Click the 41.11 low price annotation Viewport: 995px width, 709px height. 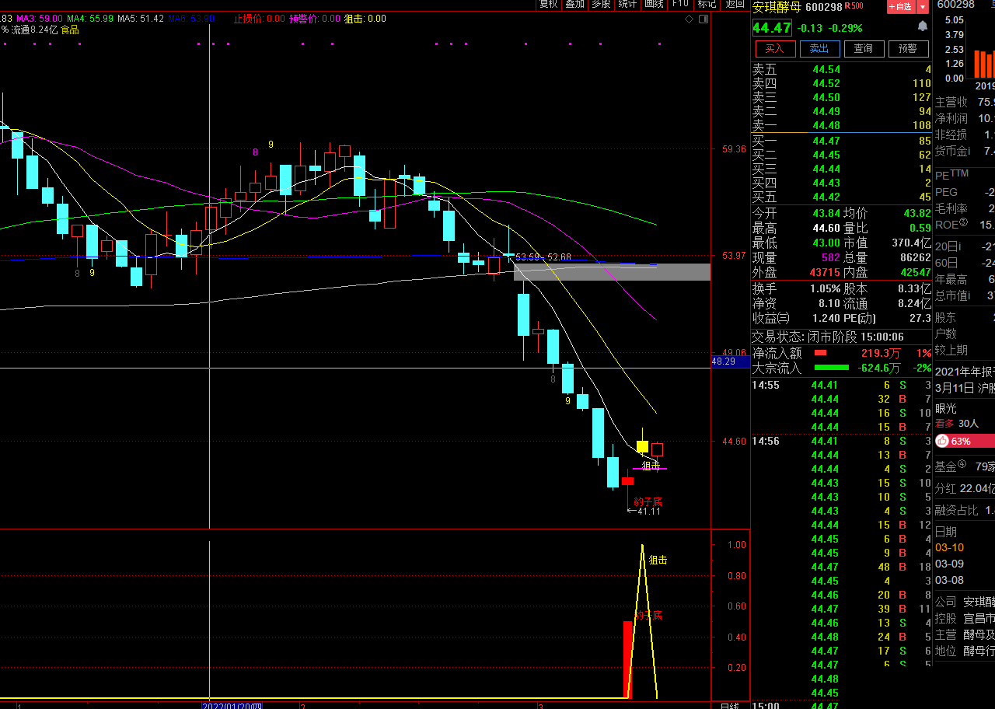pyautogui.click(x=644, y=511)
